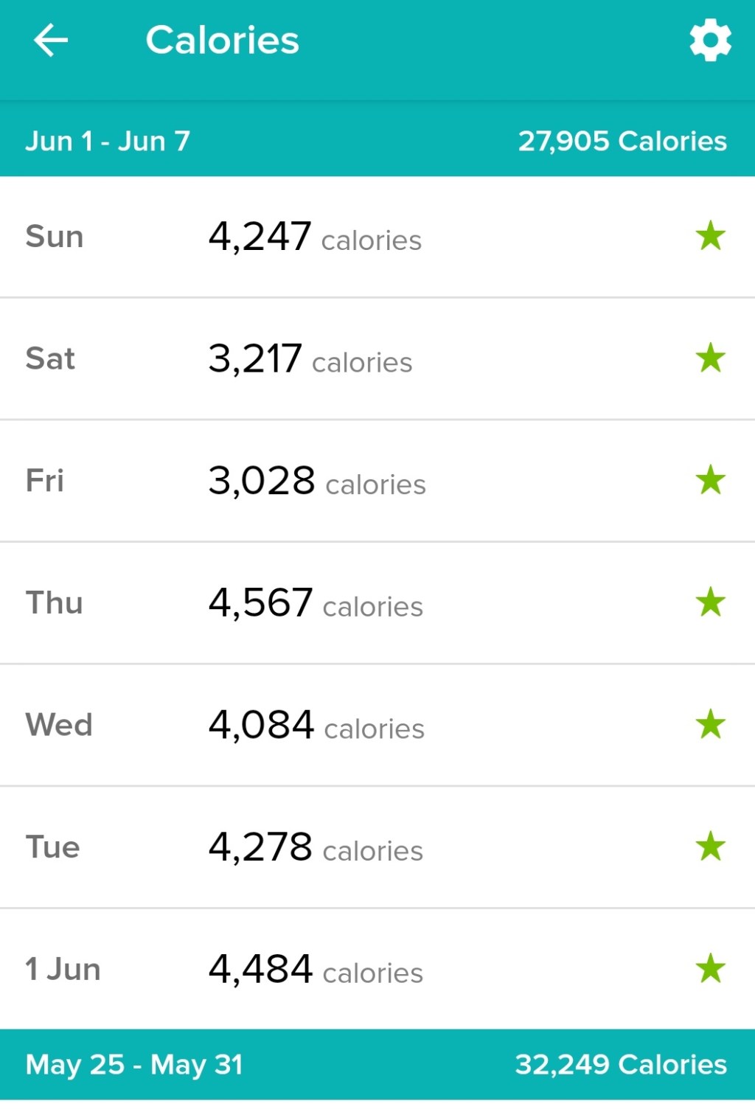Select the Wed row label
The image size is (755, 1112).
coord(59,725)
